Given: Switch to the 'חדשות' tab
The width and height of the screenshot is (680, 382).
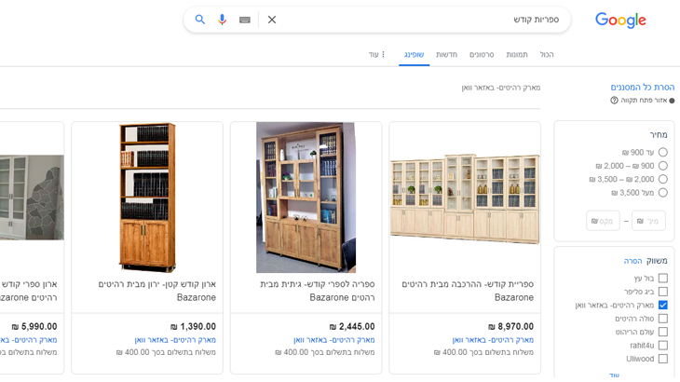Looking at the screenshot, I should pos(446,54).
